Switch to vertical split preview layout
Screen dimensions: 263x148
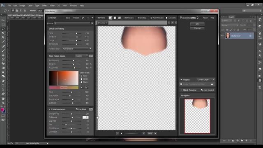120,18
